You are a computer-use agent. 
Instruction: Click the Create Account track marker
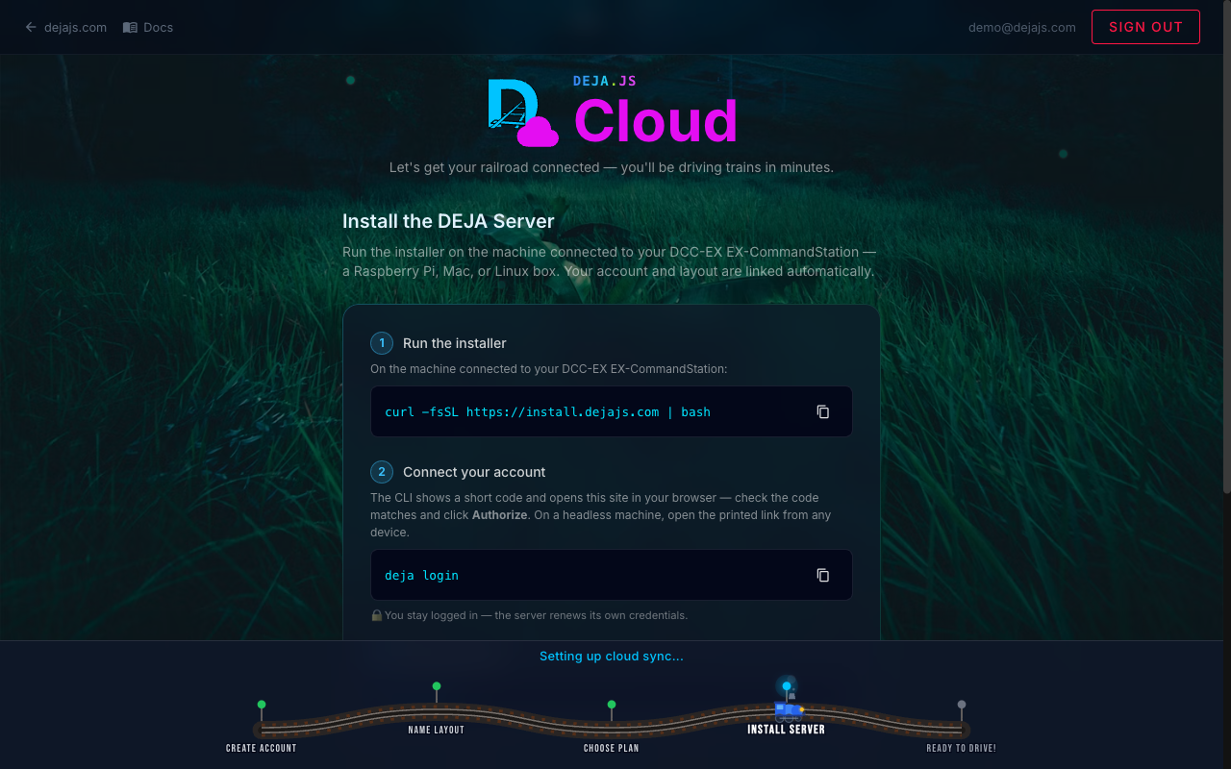click(x=262, y=705)
